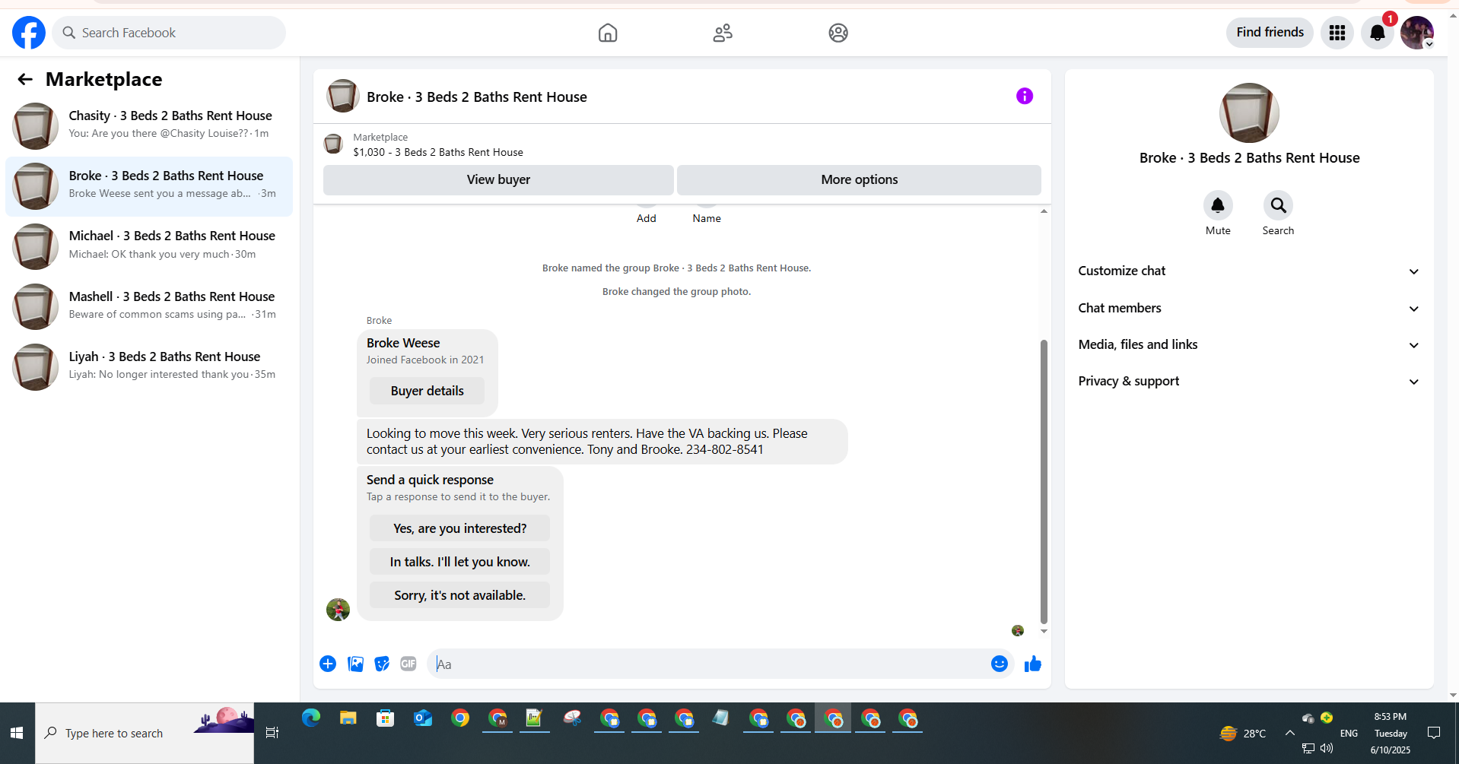This screenshot has height=764, width=1459.
Task: Open the notifications bell
Action: tap(1378, 33)
